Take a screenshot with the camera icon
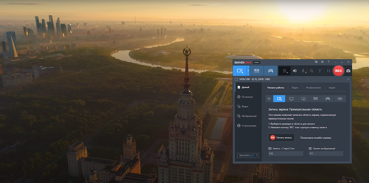 [348, 71]
